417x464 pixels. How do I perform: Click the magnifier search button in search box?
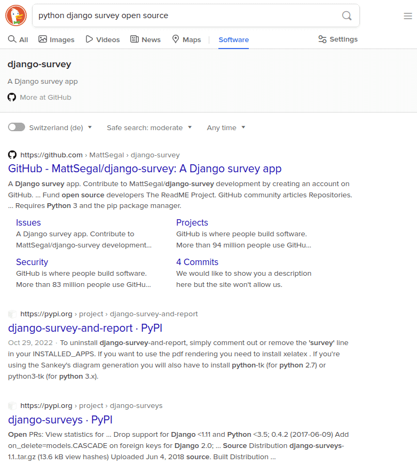[347, 15]
